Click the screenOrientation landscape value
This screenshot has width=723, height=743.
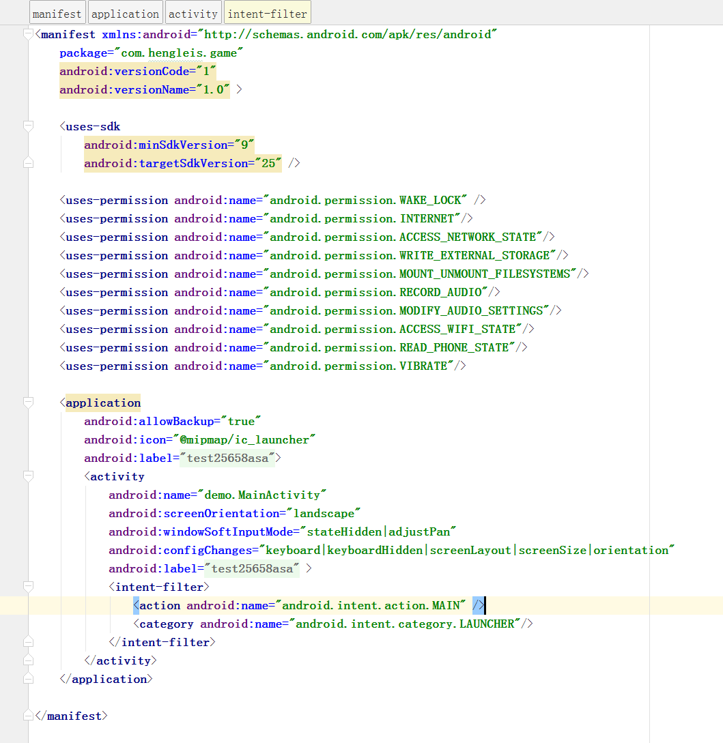[324, 513]
